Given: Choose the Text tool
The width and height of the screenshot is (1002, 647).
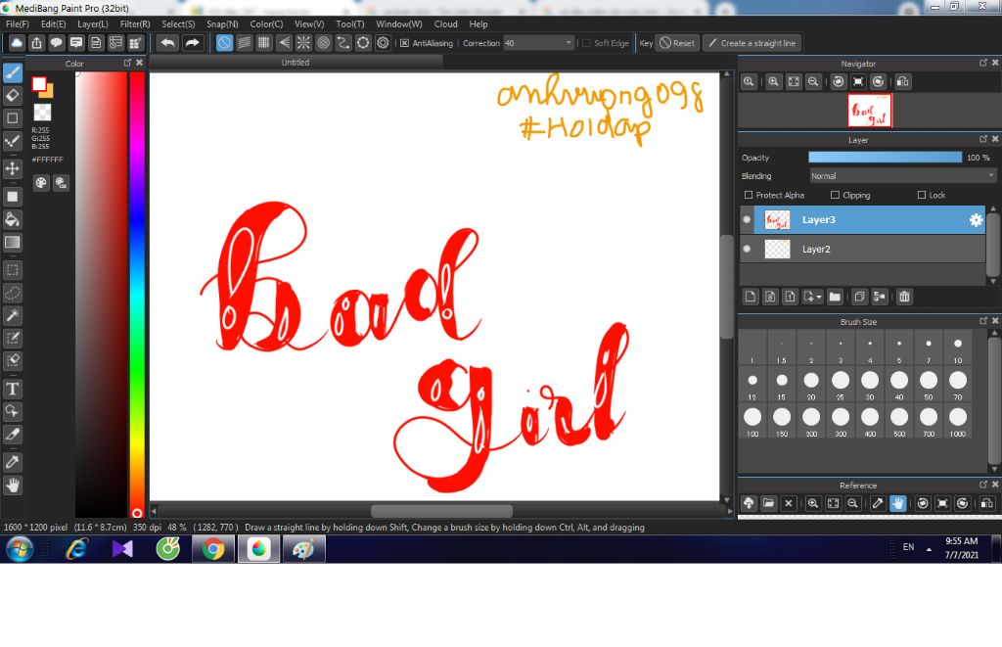Looking at the screenshot, I should click(13, 389).
